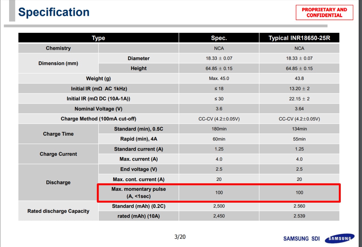
Task: Click the Rapid (min), 4A label
Action: click(139, 139)
